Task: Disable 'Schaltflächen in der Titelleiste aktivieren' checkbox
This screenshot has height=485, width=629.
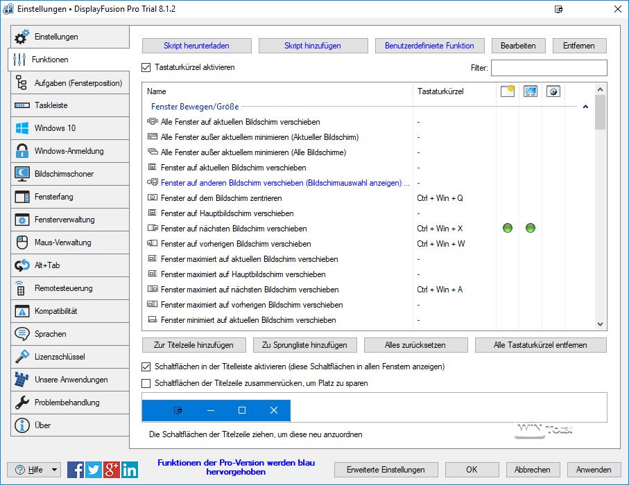Action: click(146, 367)
